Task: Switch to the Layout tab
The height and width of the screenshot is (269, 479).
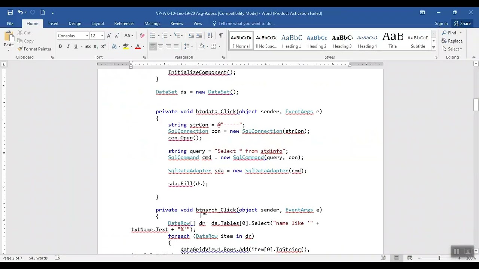Action: pos(98,24)
